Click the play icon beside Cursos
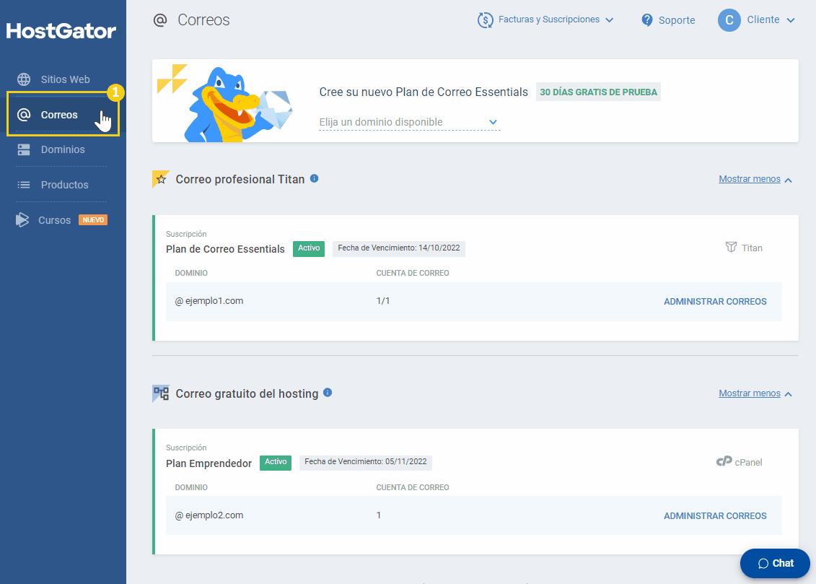 22,219
